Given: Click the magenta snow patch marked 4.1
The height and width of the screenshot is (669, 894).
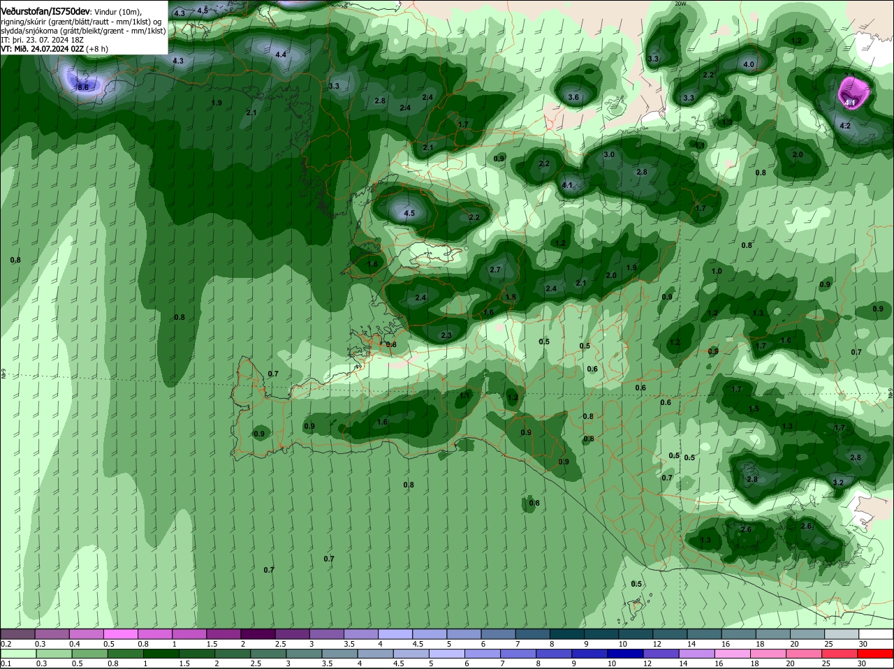Looking at the screenshot, I should pos(855,93).
